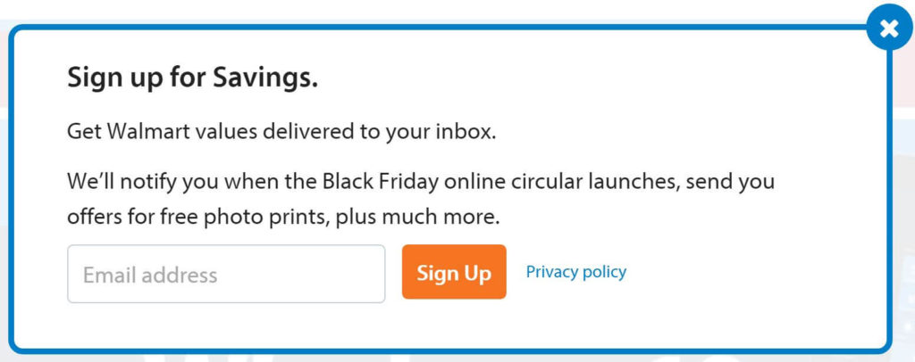This screenshot has height=362, width=915.
Task: Focus the email text box placeholder
Action: click(x=150, y=275)
